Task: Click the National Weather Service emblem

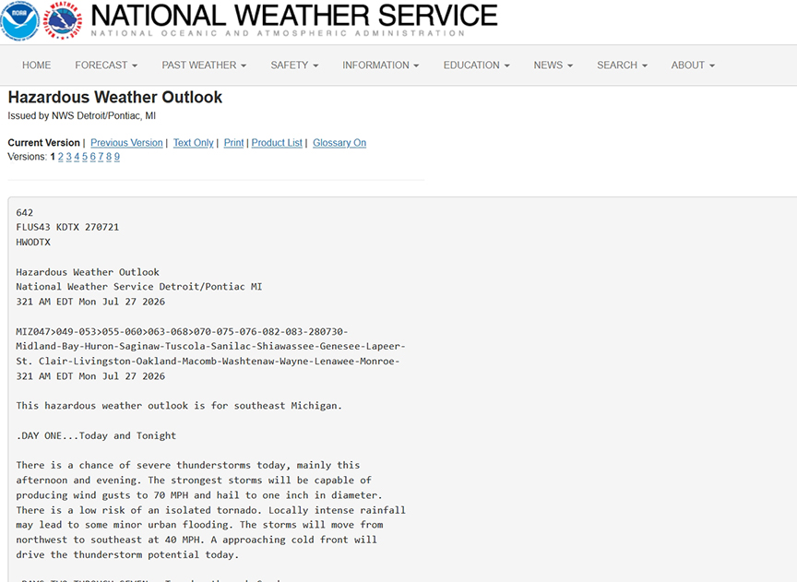Action: 63,21
